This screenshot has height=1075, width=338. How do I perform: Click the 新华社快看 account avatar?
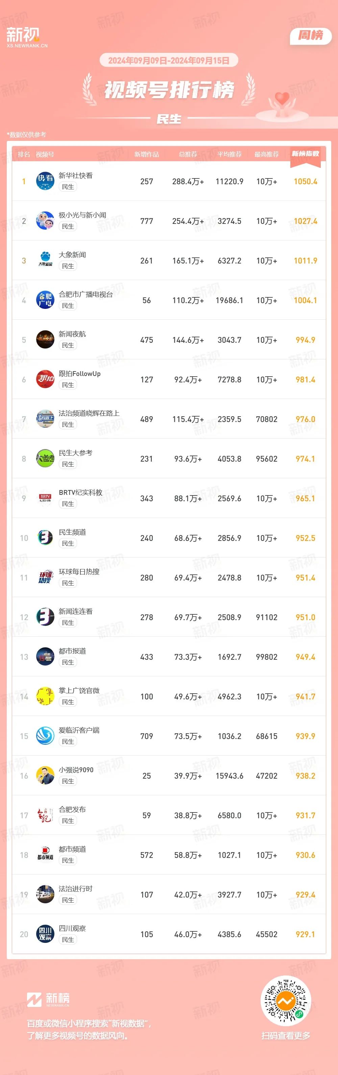point(45,181)
